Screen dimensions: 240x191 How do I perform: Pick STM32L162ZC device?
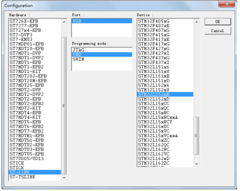165,163
